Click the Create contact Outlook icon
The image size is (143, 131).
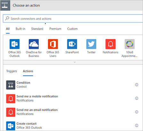[11, 126]
